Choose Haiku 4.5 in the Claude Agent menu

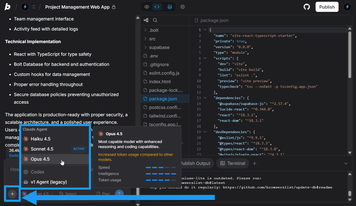[41, 139]
